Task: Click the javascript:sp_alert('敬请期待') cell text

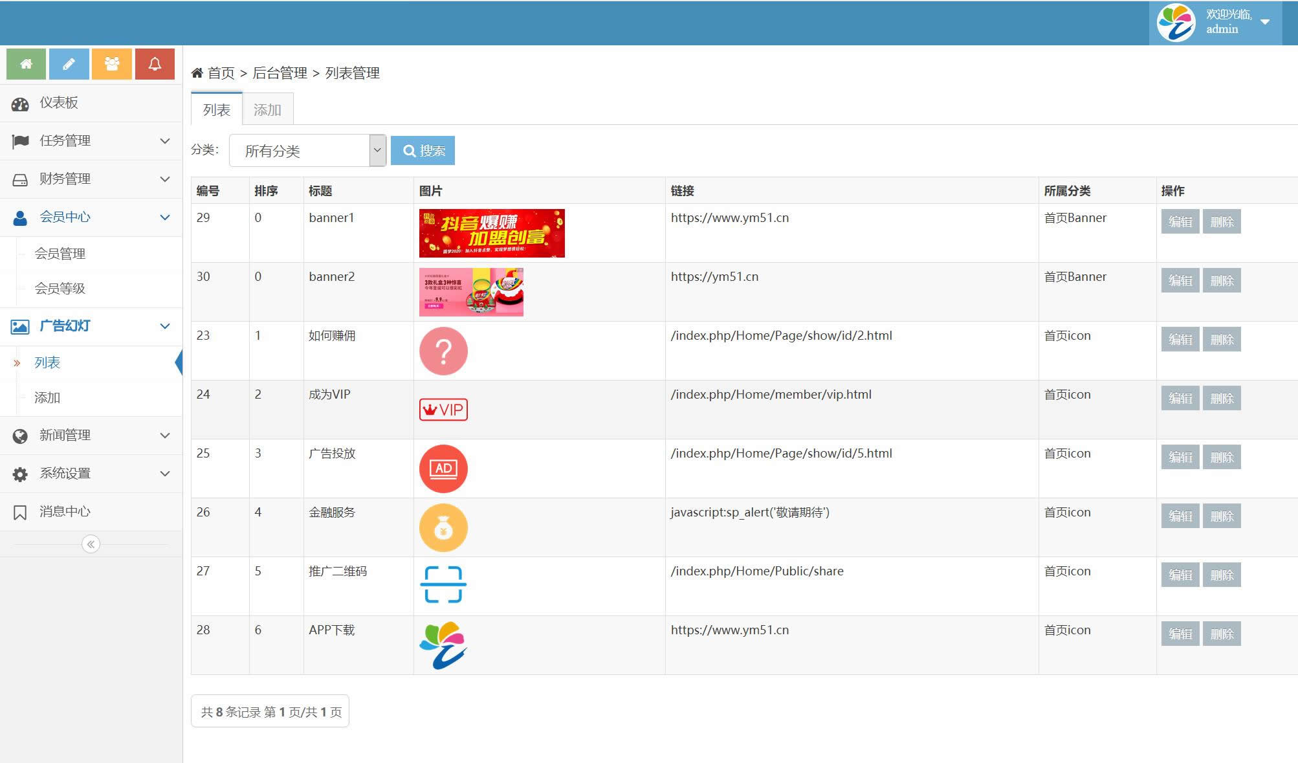Action: [750, 512]
